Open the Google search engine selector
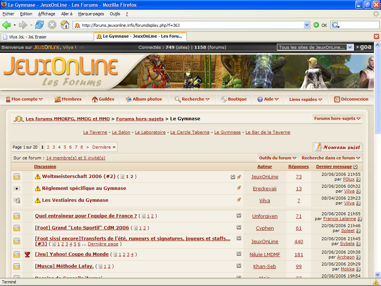381x286 pixels. (336, 25)
